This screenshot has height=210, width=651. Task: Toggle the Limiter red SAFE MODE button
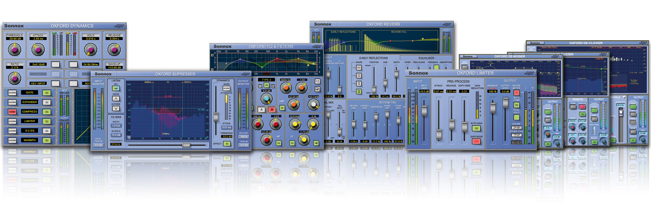(476, 141)
